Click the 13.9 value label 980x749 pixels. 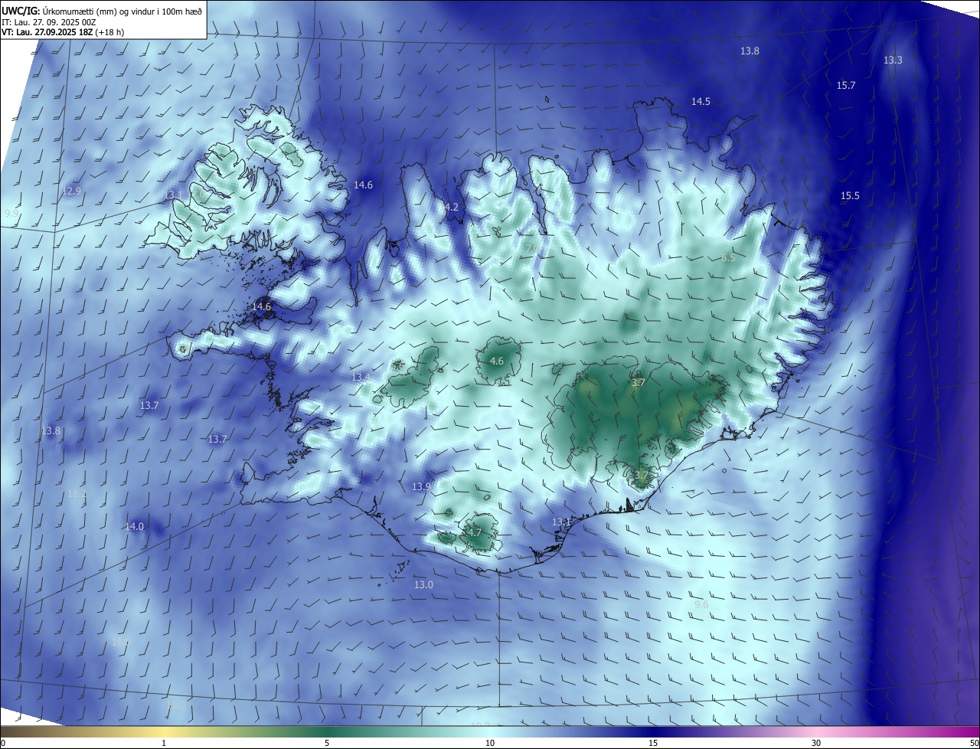421,487
